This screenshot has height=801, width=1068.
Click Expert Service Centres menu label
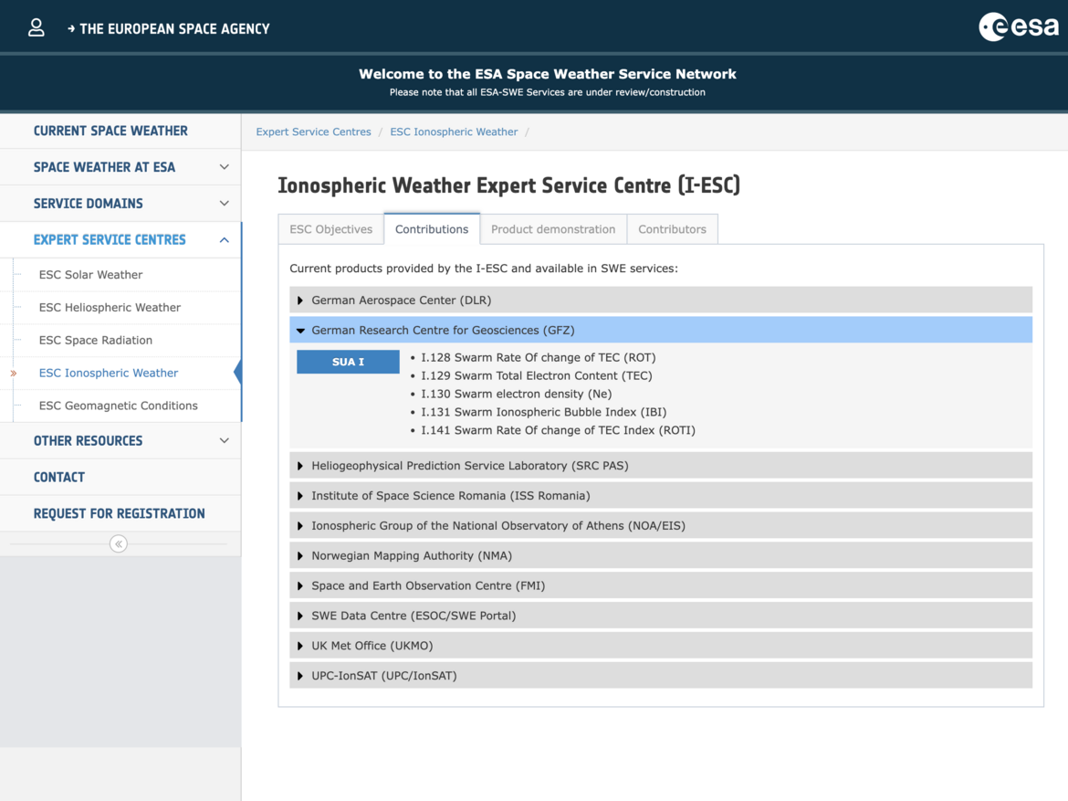point(110,240)
